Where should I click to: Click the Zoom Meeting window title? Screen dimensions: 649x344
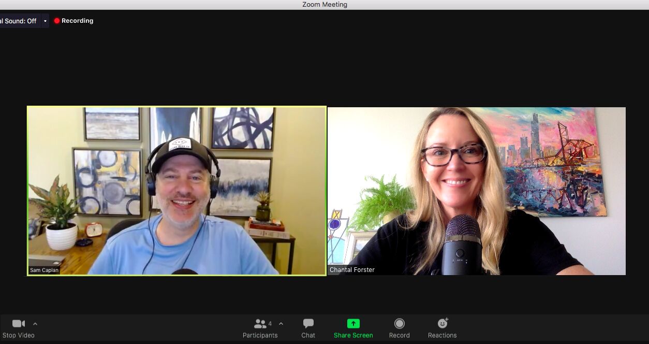[x=325, y=5]
